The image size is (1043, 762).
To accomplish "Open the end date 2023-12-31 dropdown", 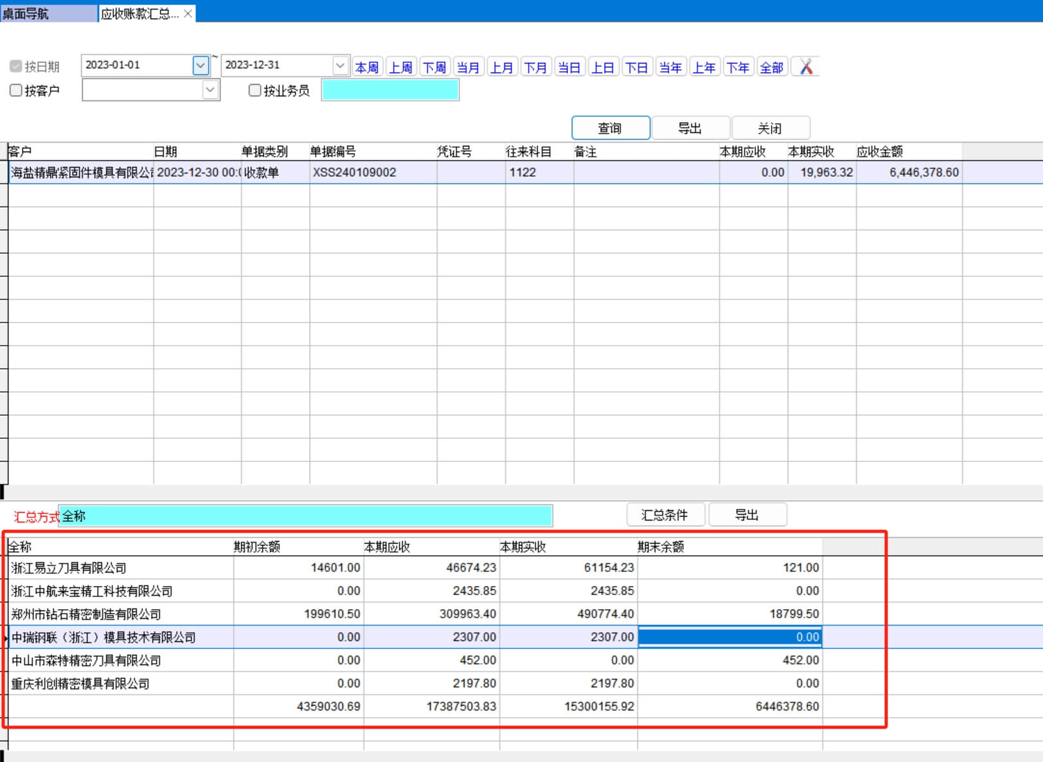I will pos(340,66).
